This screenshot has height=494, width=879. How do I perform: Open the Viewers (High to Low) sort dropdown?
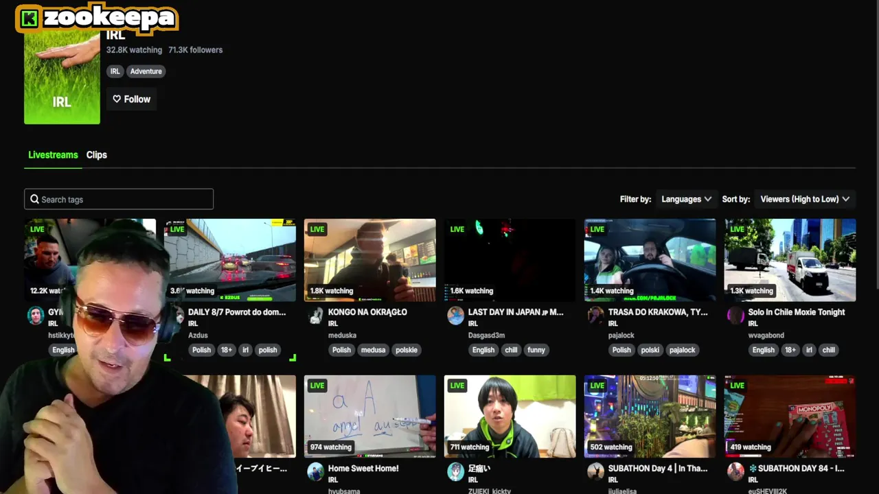point(805,199)
